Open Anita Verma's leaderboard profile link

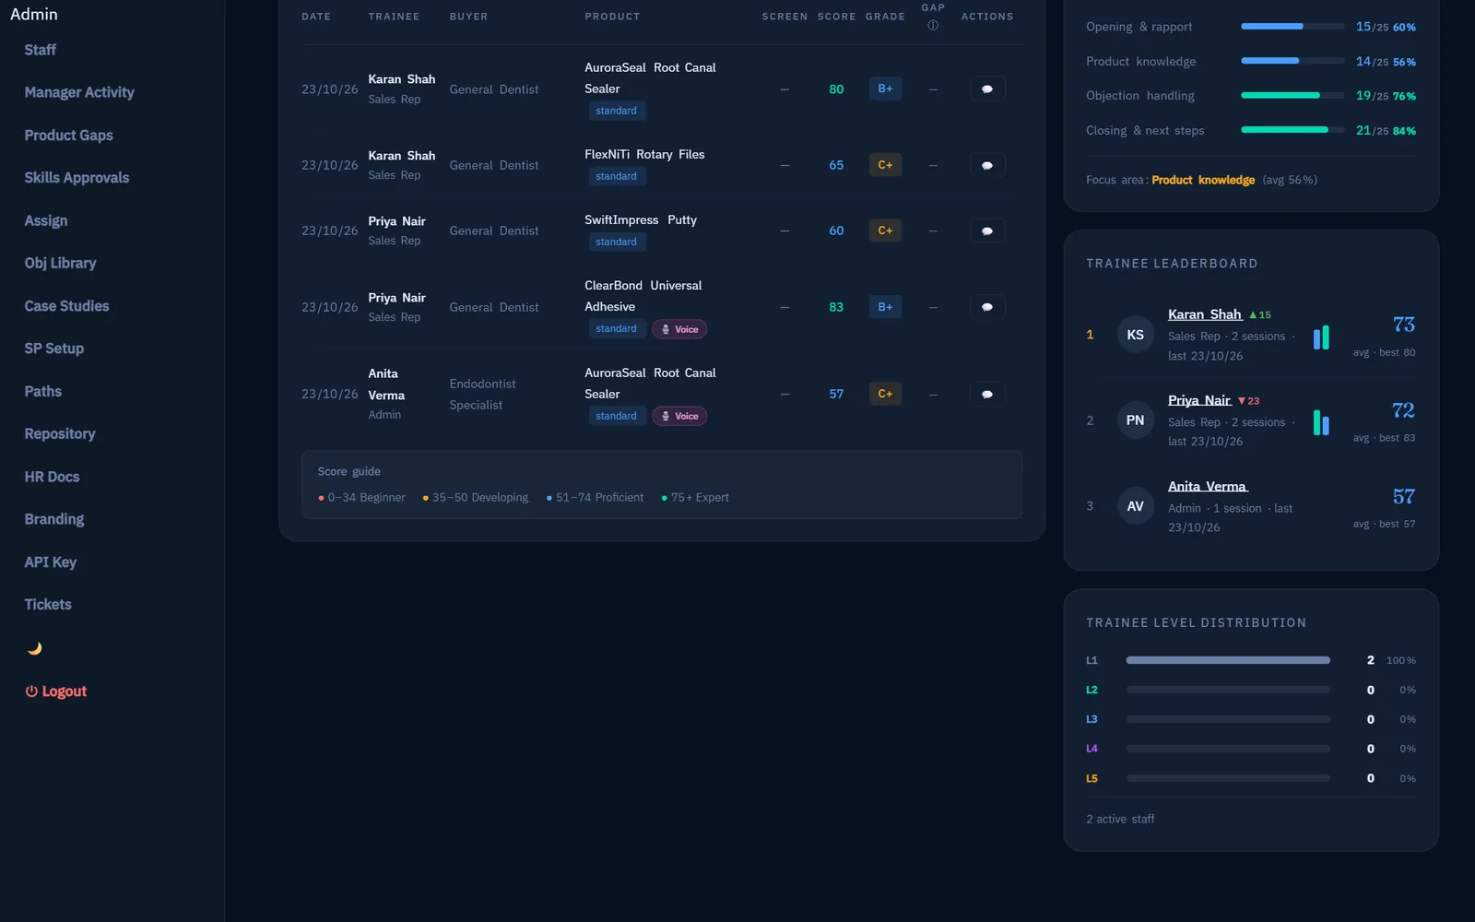pyautogui.click(x=1208, y=486)
